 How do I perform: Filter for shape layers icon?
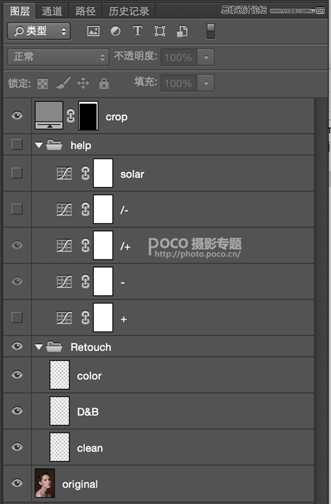pos(160,31)
